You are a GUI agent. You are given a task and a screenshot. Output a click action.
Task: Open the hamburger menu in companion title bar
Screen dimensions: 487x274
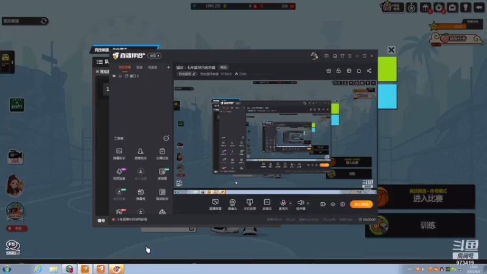[x=349, y=56]
